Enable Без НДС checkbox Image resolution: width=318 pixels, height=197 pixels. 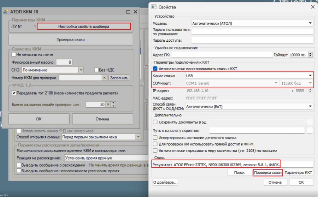pyautogui.click(x=96, y=70)
